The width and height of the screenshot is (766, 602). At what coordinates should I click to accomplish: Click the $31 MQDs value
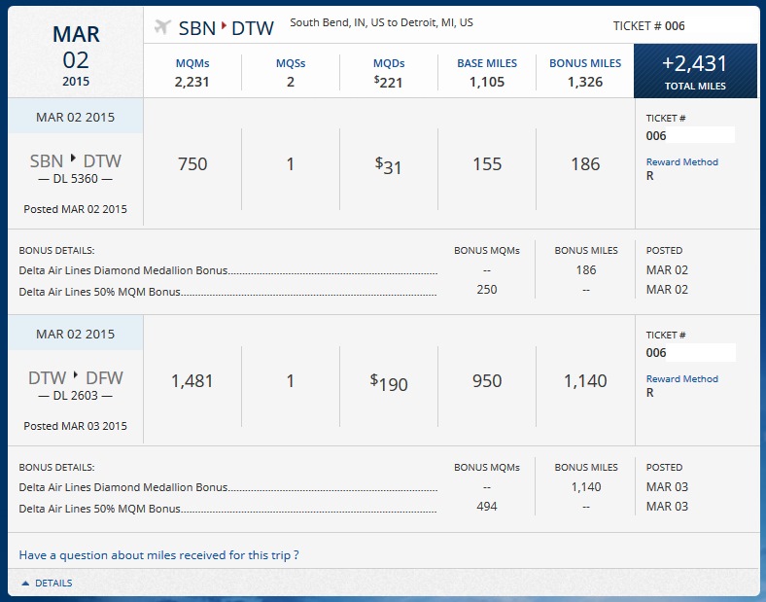tap(389, 165)
